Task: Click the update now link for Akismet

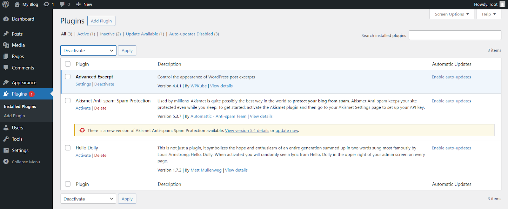Action: pyautogui.click(x=287, y=130)
